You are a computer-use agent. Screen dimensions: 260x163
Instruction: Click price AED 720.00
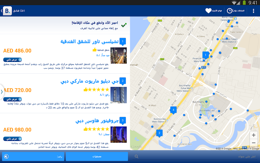pyautogui.click(x=17, y=90)
